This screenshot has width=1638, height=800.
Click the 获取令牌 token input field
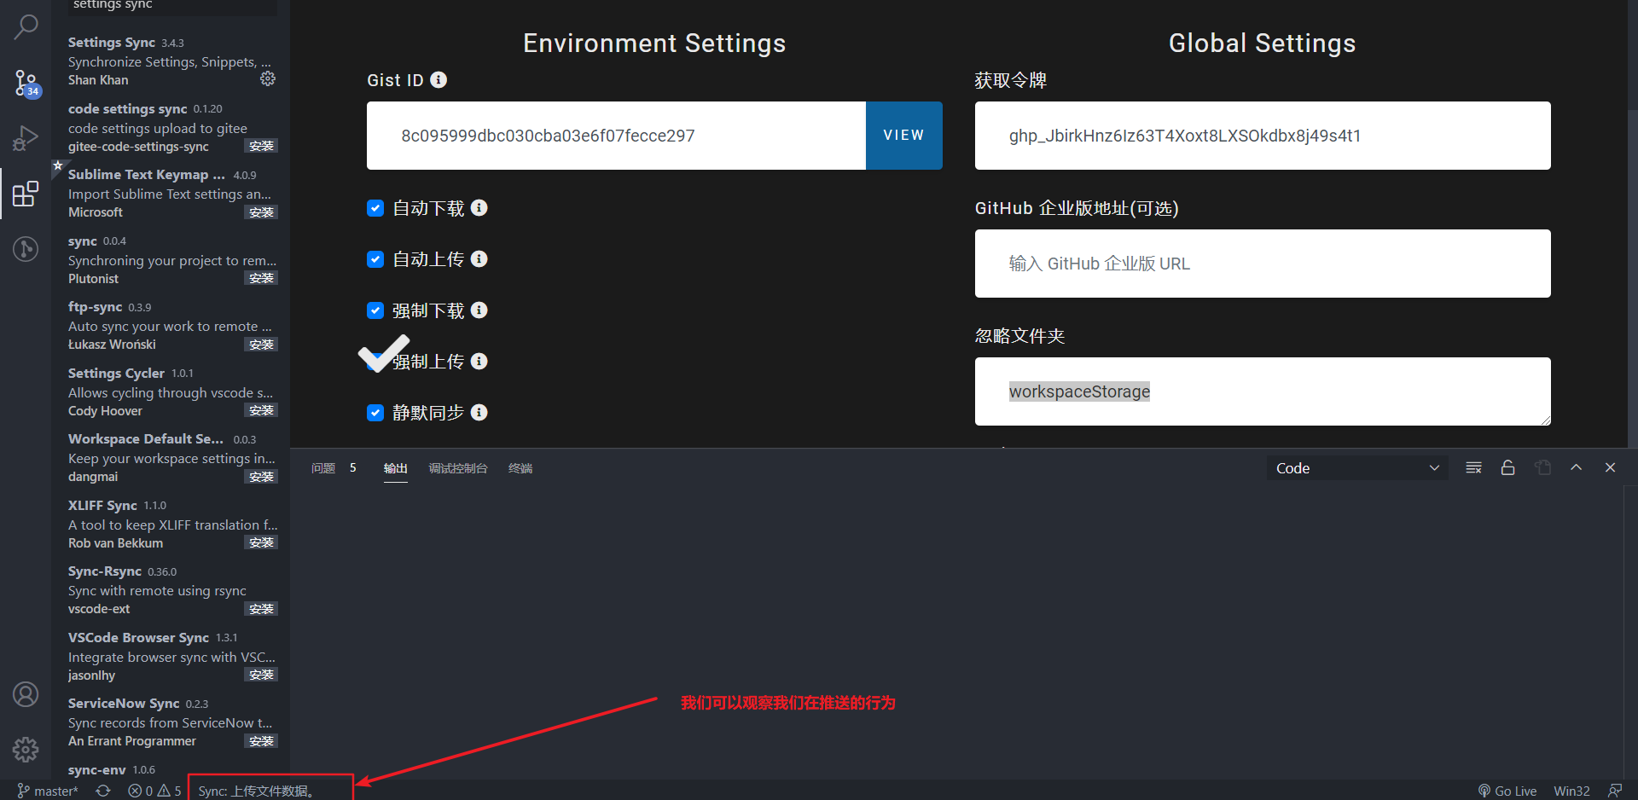1263,136
